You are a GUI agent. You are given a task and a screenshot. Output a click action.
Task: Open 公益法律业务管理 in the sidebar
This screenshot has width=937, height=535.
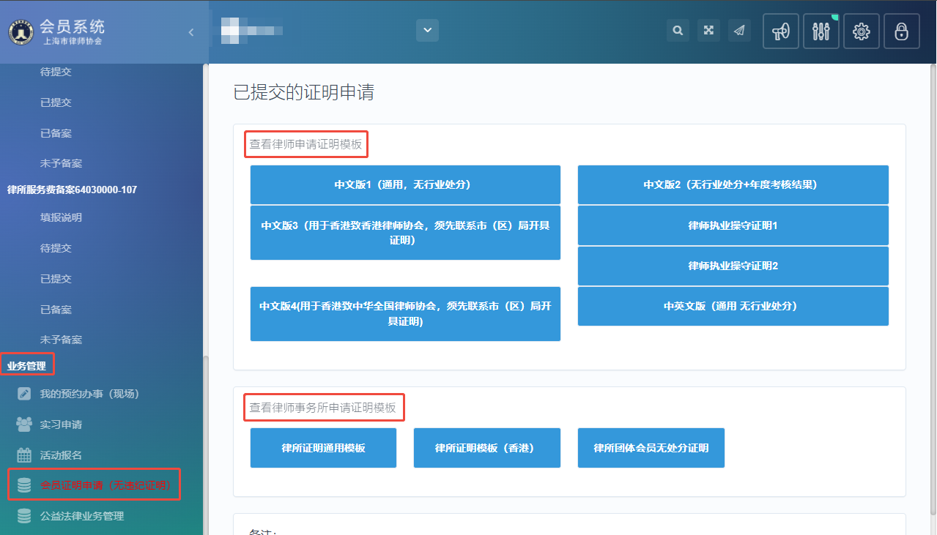click(82, 516)
